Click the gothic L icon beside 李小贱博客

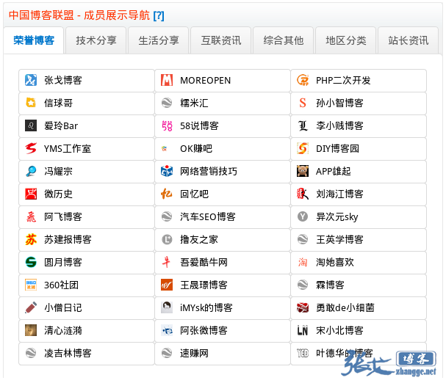tap(303, 125)
